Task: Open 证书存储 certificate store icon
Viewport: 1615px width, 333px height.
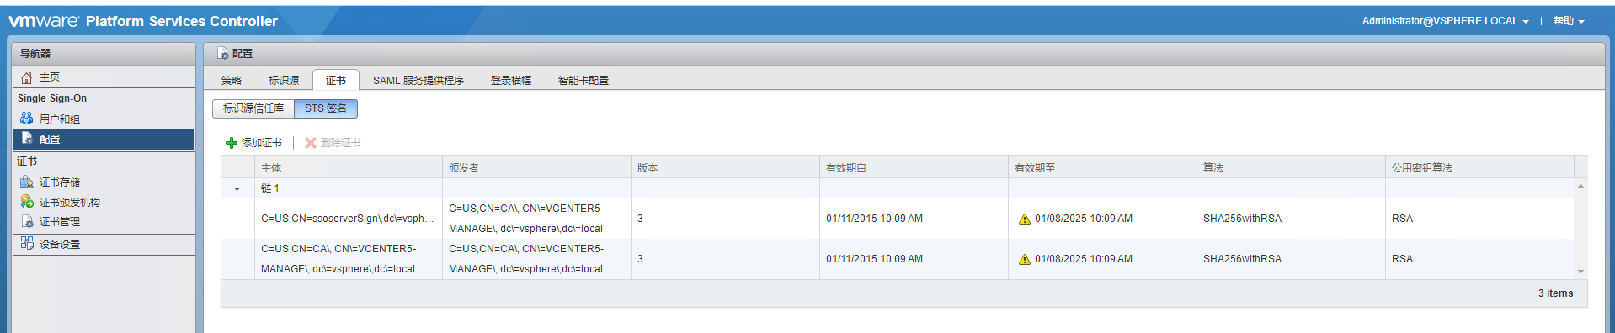Action: coord(27,182)
